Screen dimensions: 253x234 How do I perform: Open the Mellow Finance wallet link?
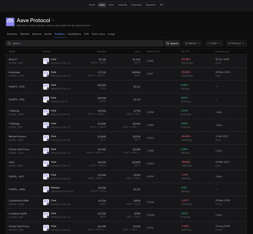17,137
